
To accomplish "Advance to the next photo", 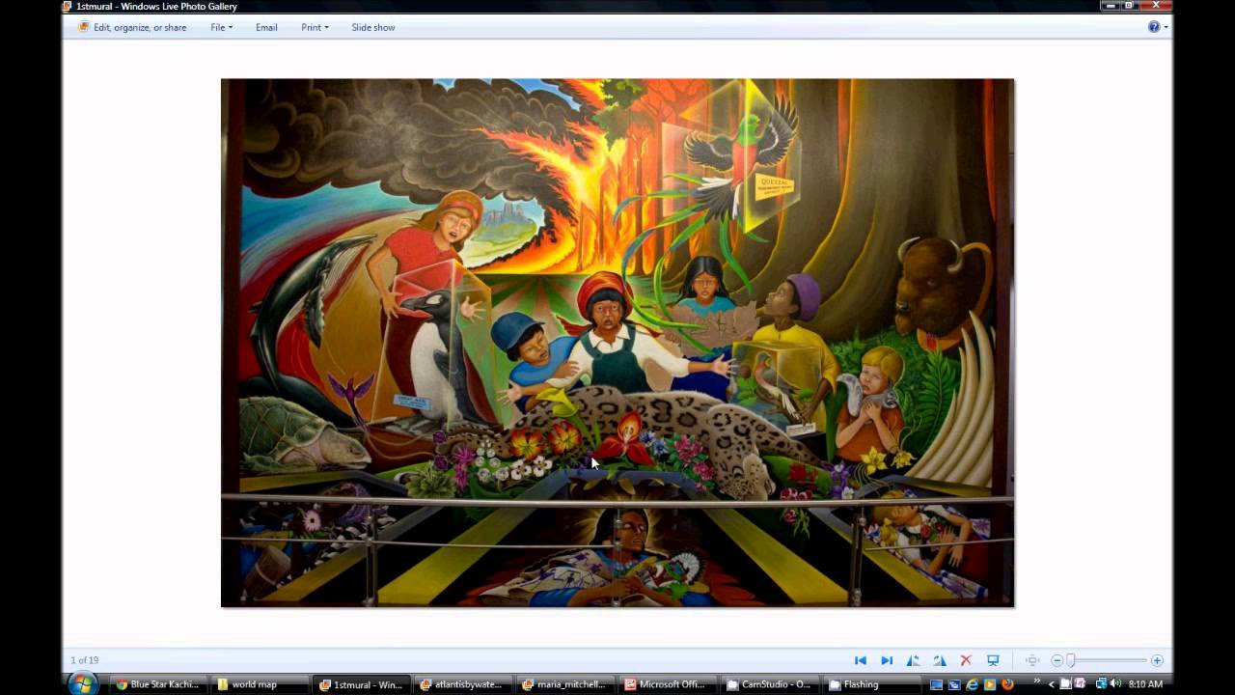I will (x=887, y=660).
